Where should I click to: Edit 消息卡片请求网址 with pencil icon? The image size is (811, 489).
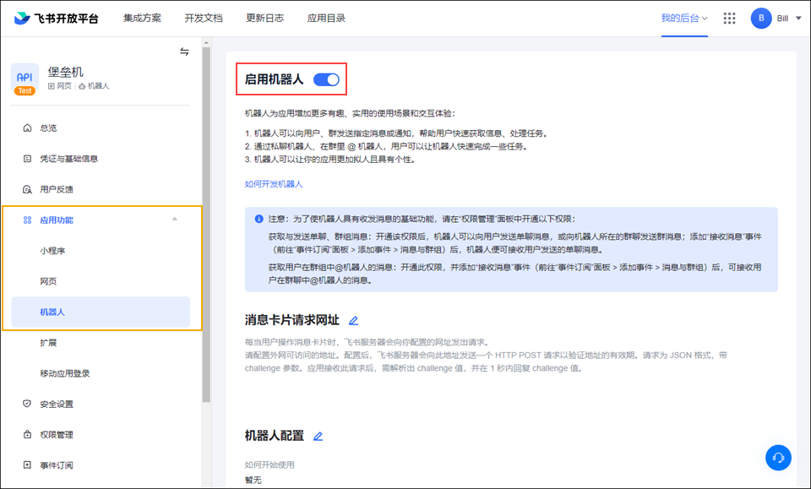(x=354, y=321)
